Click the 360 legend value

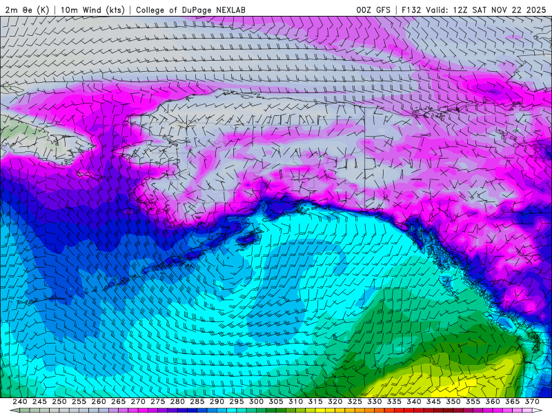[493, 402]
